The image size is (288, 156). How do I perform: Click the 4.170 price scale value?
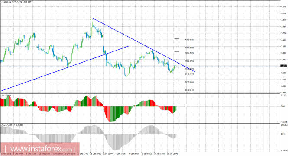click(283, 6)
